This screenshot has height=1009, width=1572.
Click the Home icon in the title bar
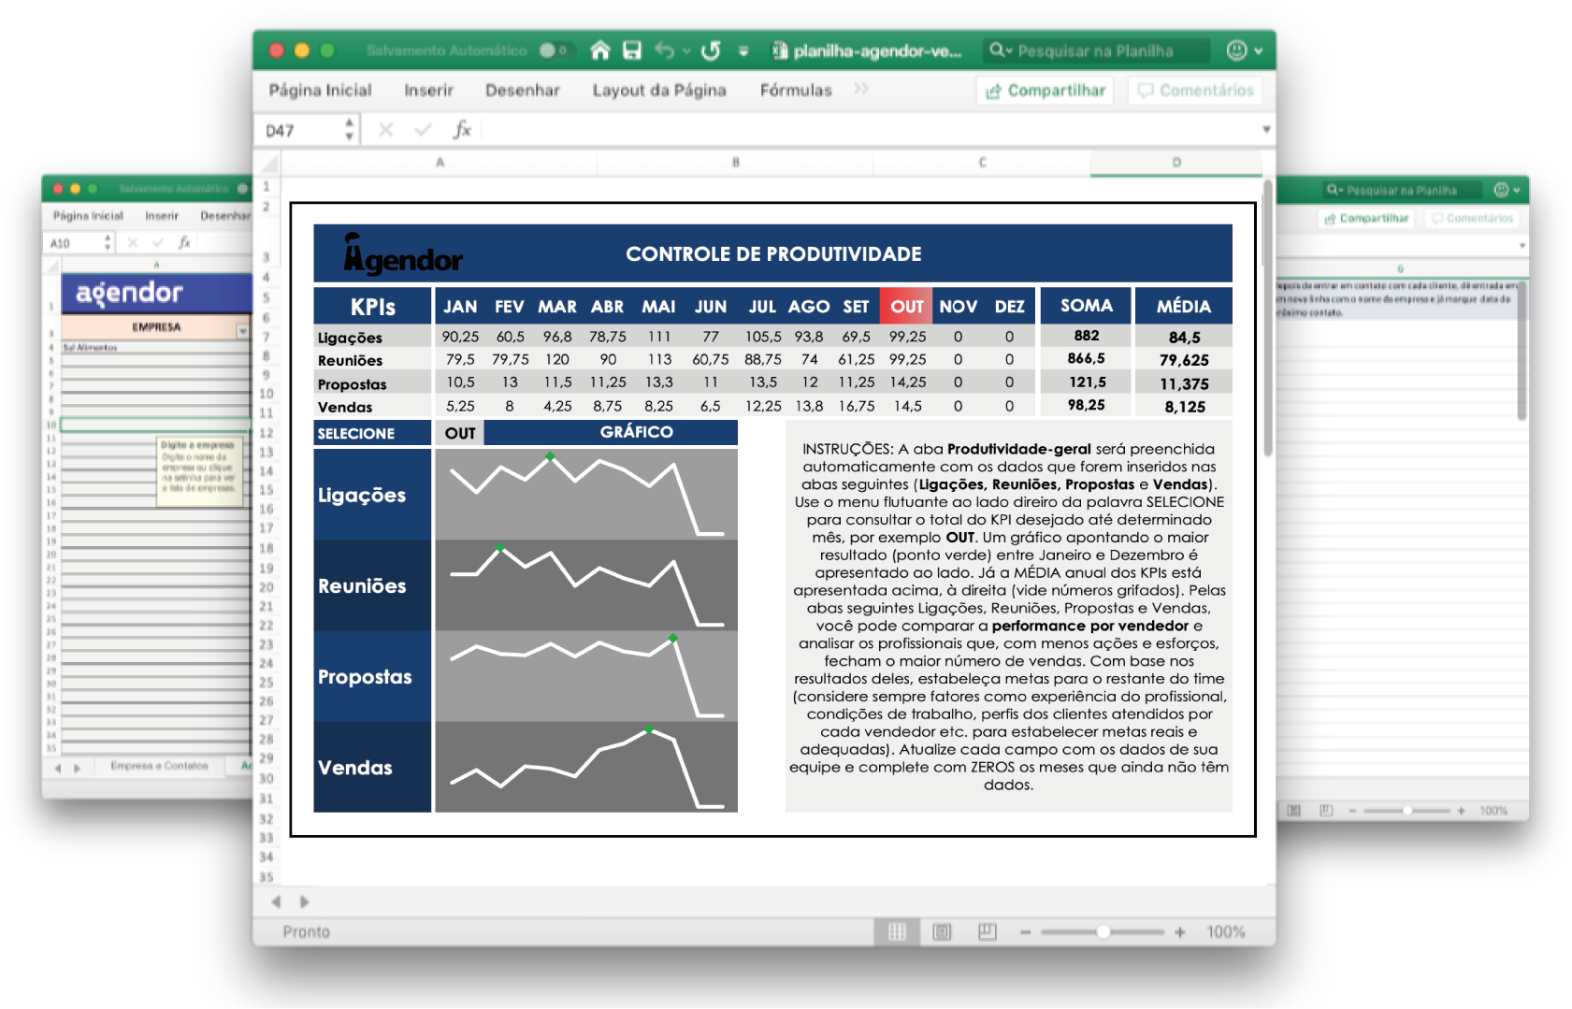click(x=600, y=50)
